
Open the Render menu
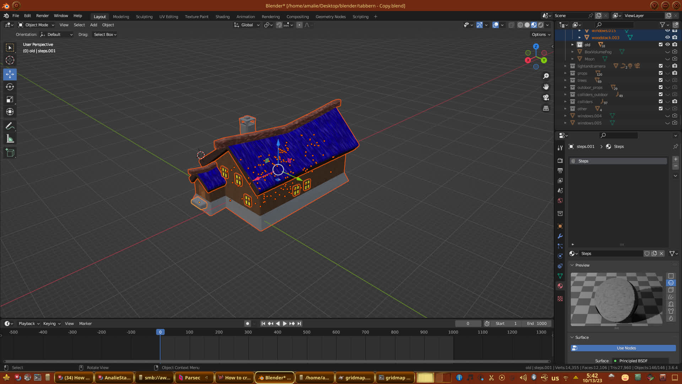pos(42,16)
